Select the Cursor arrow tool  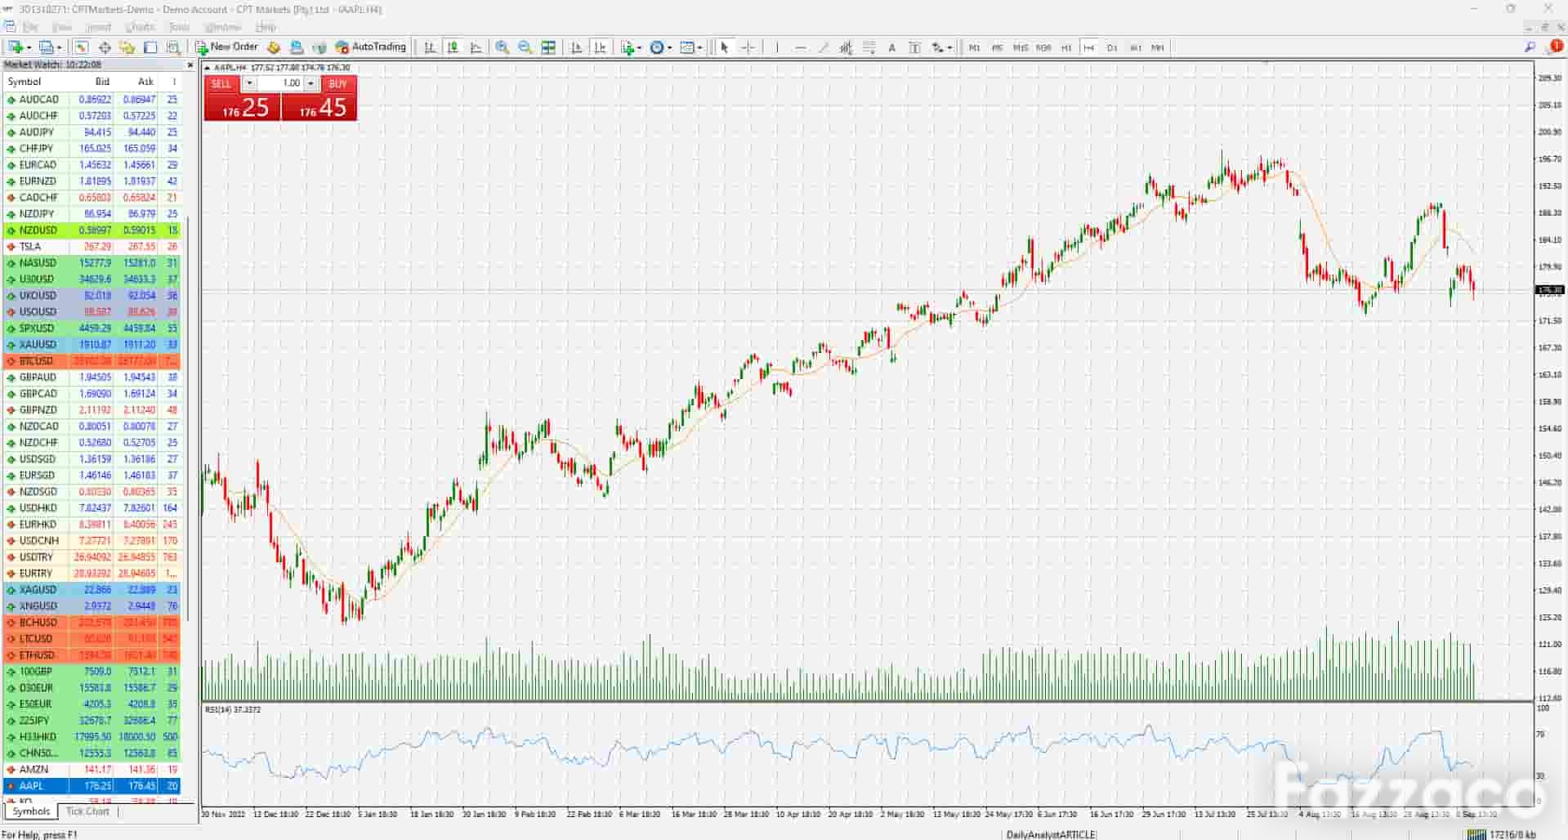(x=724, y=47)
